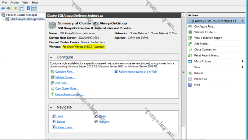Open the View menu in menu bar

[x=25, y=2]
